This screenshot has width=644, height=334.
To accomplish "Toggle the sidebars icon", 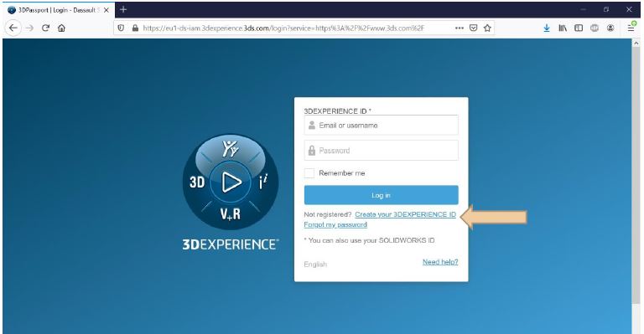I will [x=579, y=28].
